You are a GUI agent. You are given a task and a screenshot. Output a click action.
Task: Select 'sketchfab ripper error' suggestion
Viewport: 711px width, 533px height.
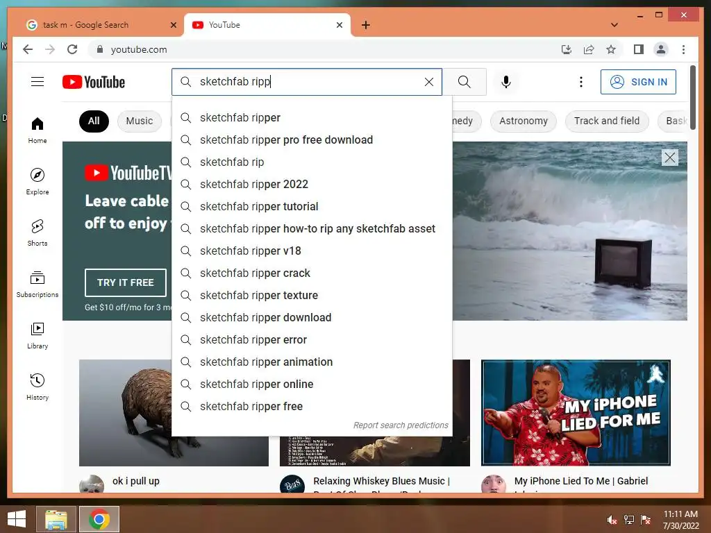(312, 340)
